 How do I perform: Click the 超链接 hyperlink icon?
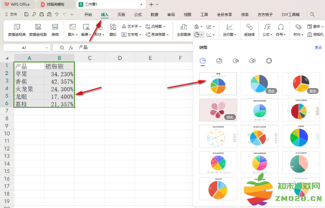[x=249, y=30]
